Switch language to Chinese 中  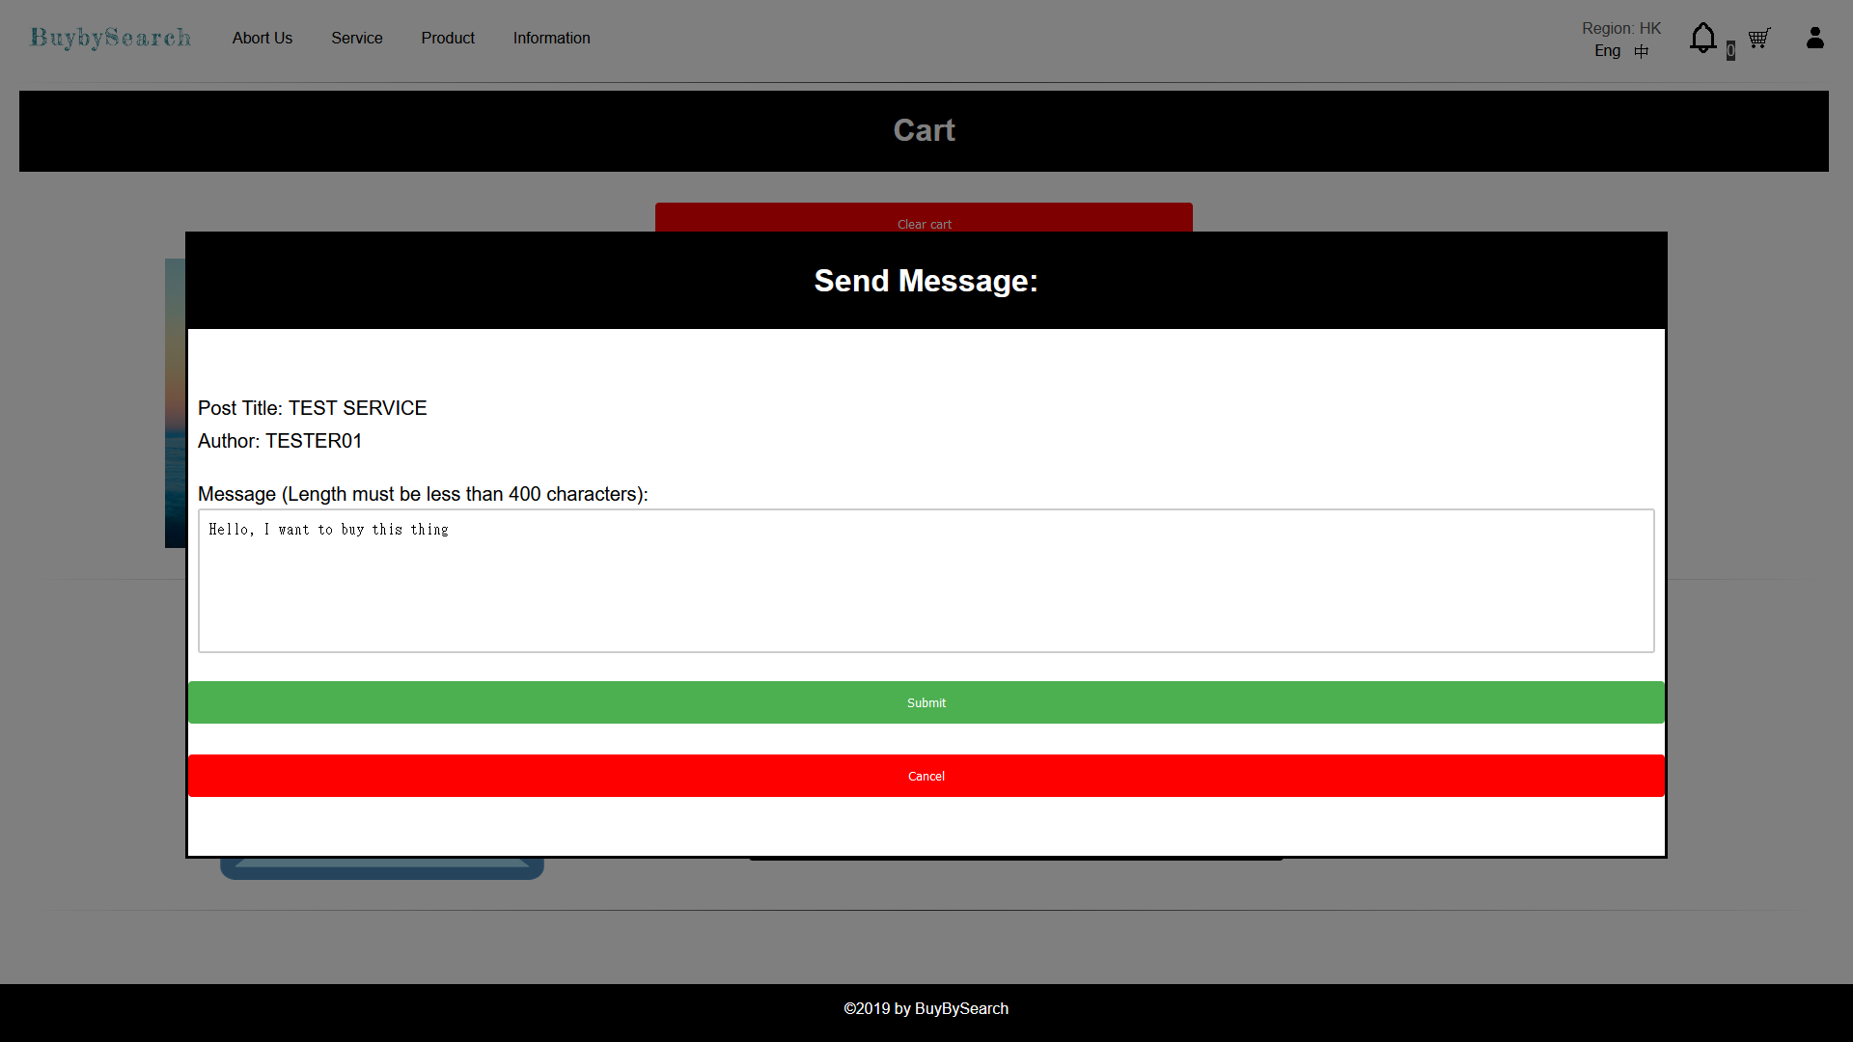[1642, 51]
